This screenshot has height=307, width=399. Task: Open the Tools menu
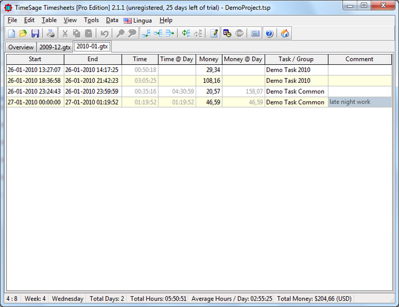coord(91,20)
